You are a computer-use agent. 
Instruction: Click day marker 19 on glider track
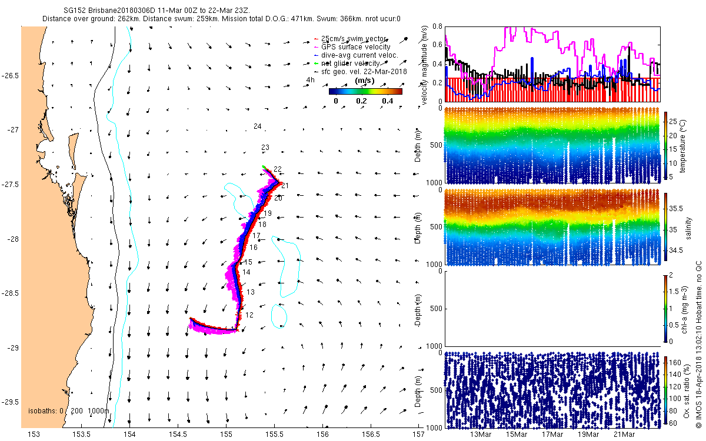tap(268, 213)
